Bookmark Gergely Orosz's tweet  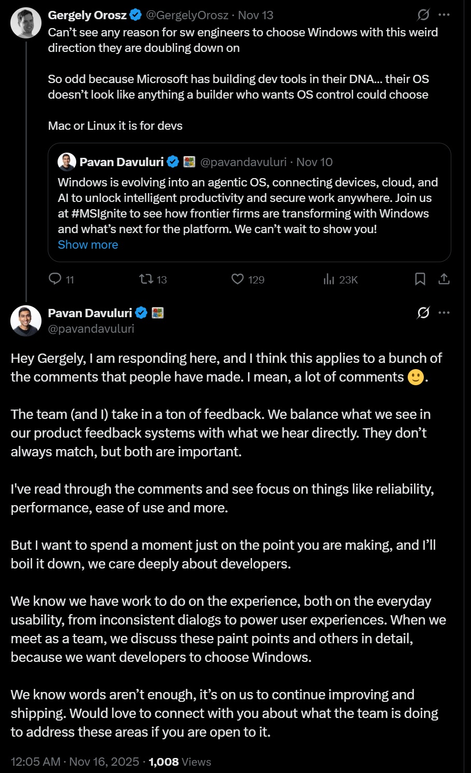pyautogui.click(x=420, y=279)
